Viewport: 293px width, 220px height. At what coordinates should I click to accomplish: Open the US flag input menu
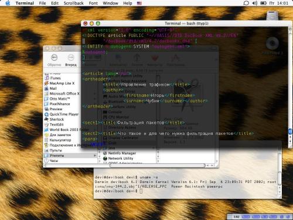click(x=139, y=4)
